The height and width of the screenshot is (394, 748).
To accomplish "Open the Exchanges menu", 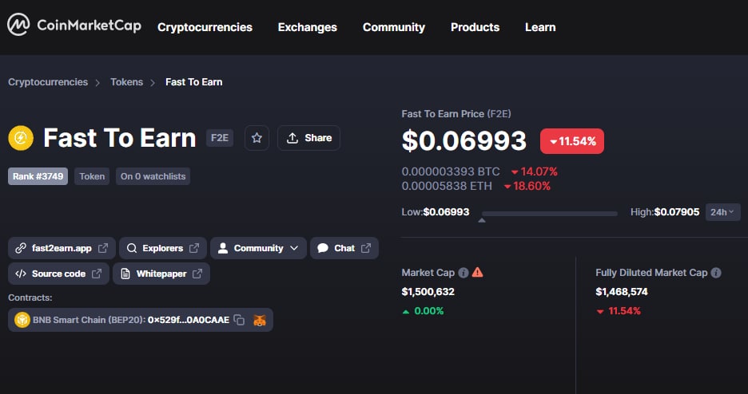I will point(307,27).
